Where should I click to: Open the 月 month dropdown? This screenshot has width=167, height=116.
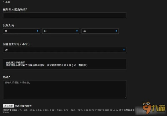pyautogui.click(x=22, y=31)
